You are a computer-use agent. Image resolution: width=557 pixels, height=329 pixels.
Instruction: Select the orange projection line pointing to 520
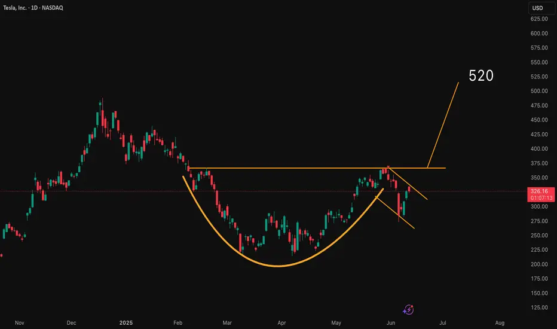[443, 125]
